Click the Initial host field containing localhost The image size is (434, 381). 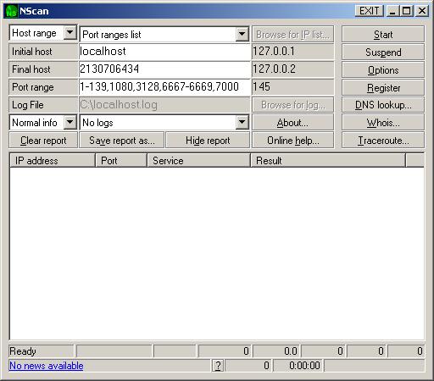click(164, 52)
